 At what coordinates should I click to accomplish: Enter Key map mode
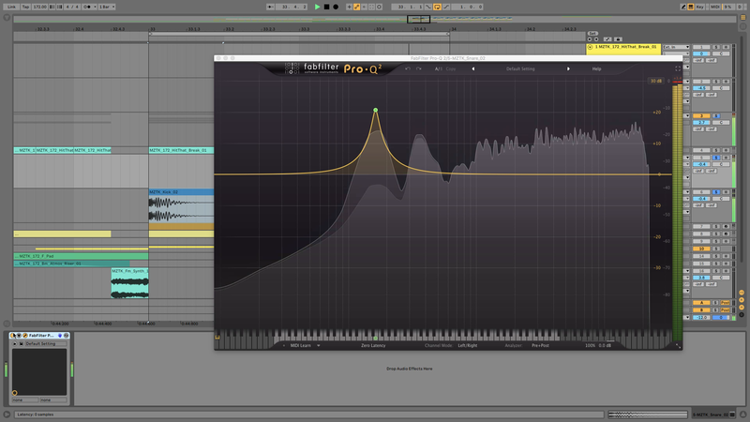click(700, 7)
